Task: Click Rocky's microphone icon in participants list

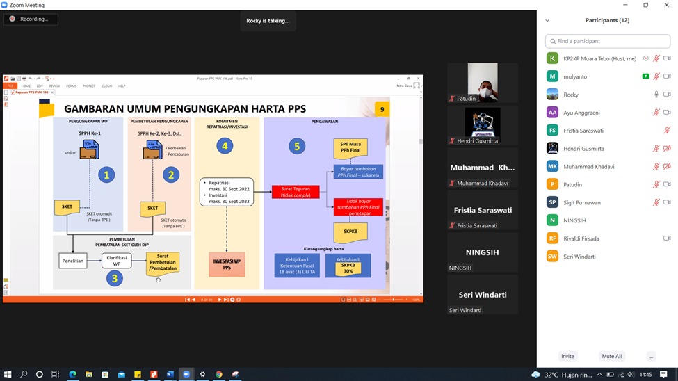Action: point(656,95)
